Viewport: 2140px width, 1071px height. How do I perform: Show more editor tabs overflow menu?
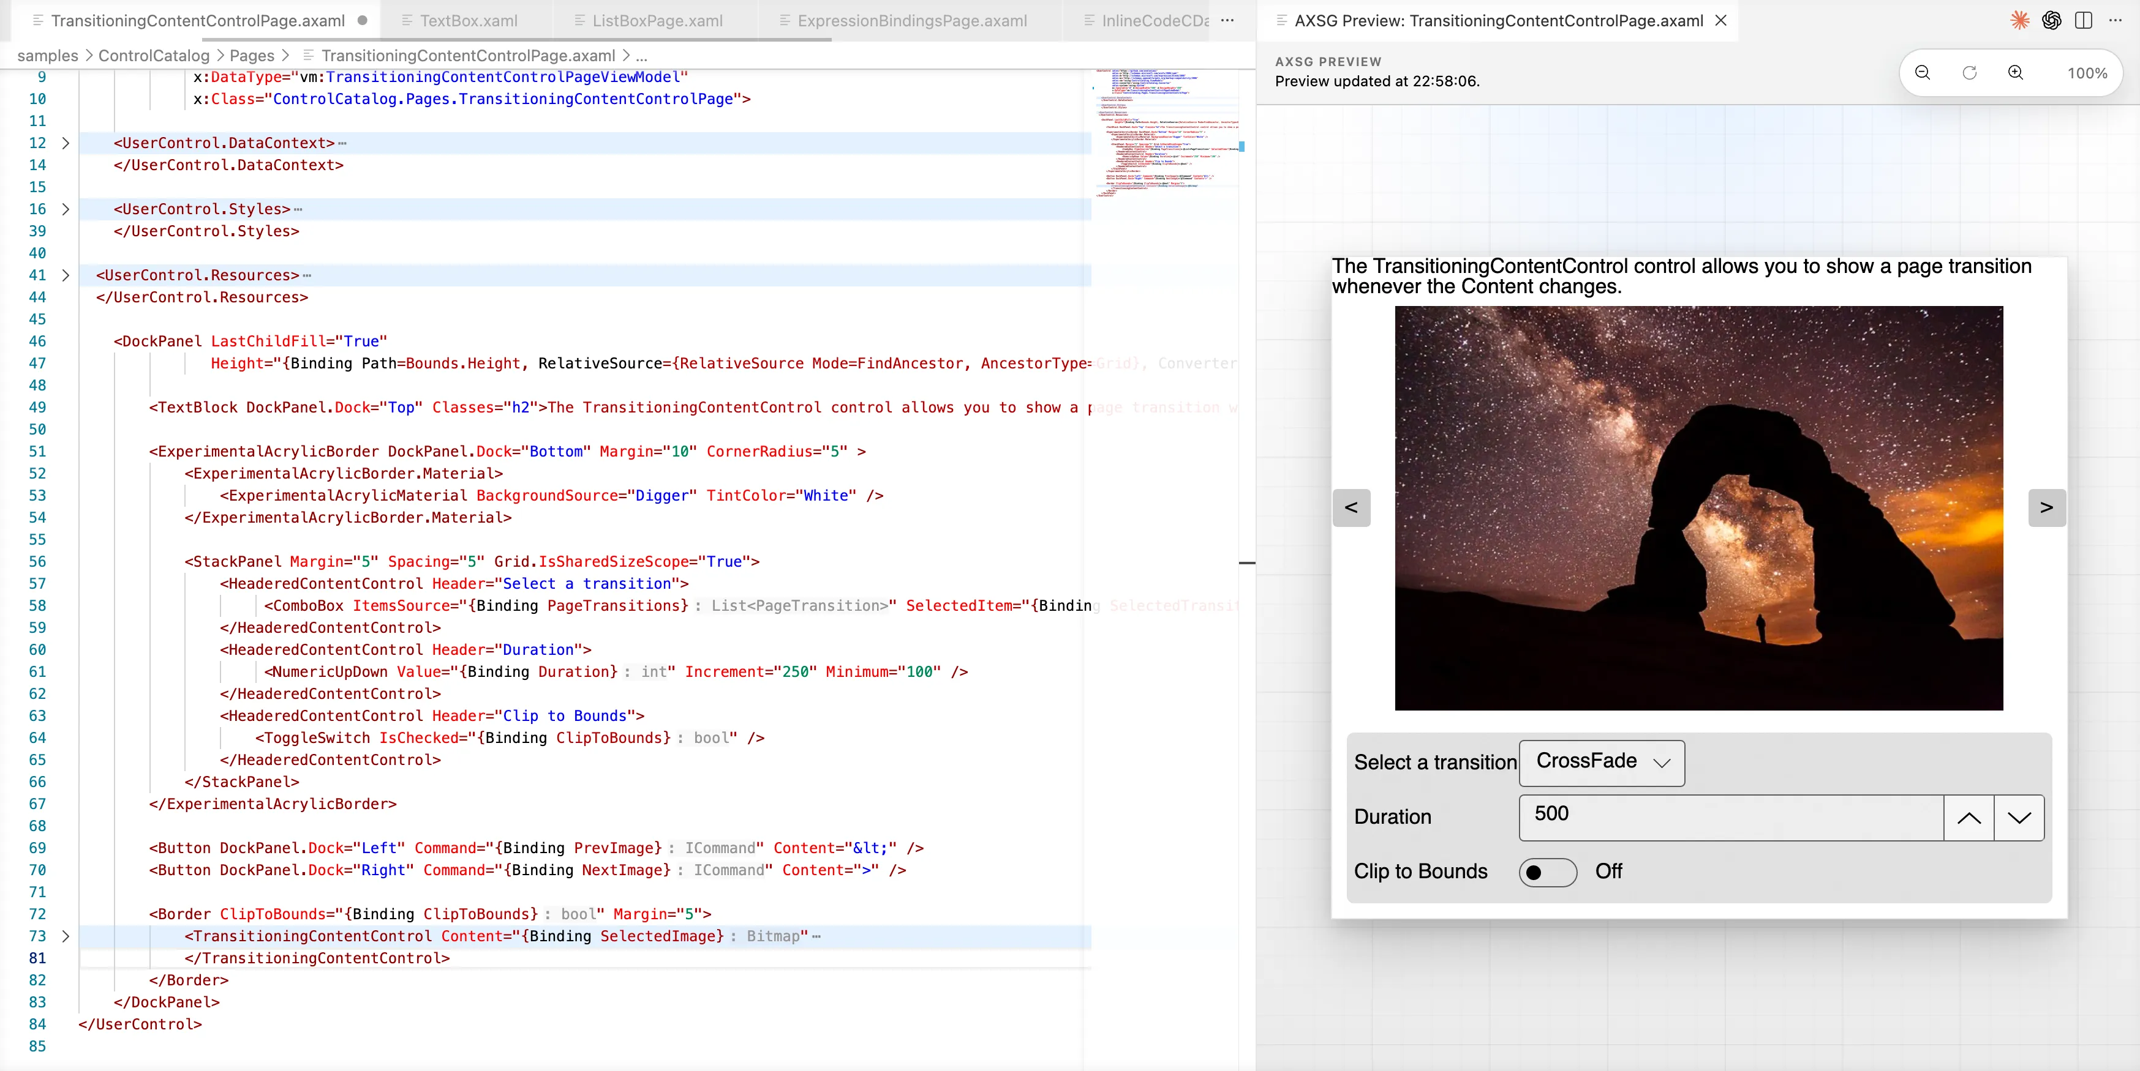click(x=1227, y=21)
